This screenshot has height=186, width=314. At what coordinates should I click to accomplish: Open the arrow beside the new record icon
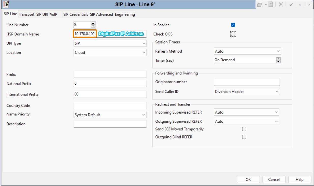265,4
